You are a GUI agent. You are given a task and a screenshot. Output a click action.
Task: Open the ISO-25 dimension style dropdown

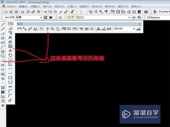pos(134,29)
